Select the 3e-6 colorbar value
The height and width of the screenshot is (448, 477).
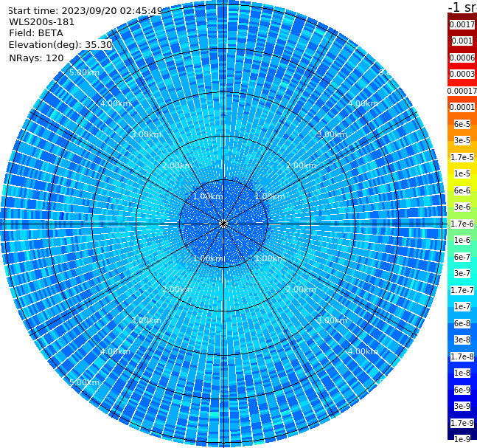point(462,207)
